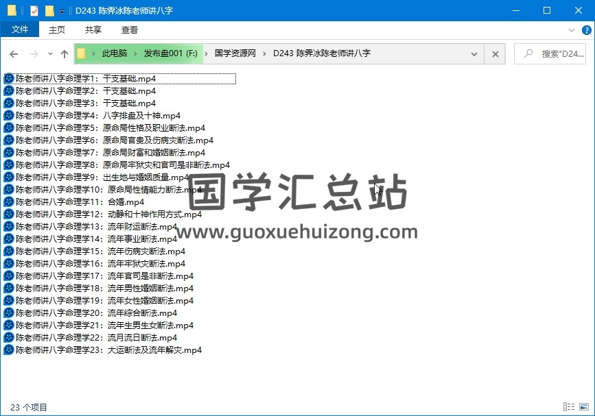Select video icon of 八字命理学1：干支基础.mp4

point(9,78)
